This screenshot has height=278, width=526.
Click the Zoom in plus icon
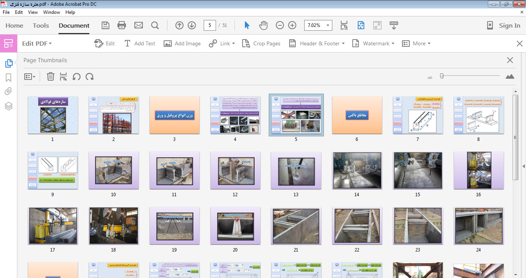[x=292, y=25]
